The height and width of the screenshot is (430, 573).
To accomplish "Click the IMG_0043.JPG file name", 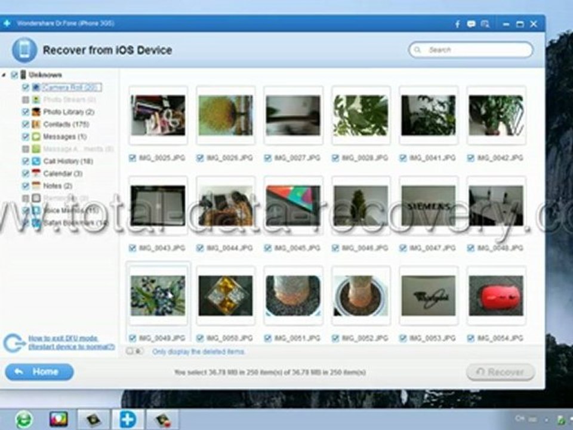I will click(162, 248).
